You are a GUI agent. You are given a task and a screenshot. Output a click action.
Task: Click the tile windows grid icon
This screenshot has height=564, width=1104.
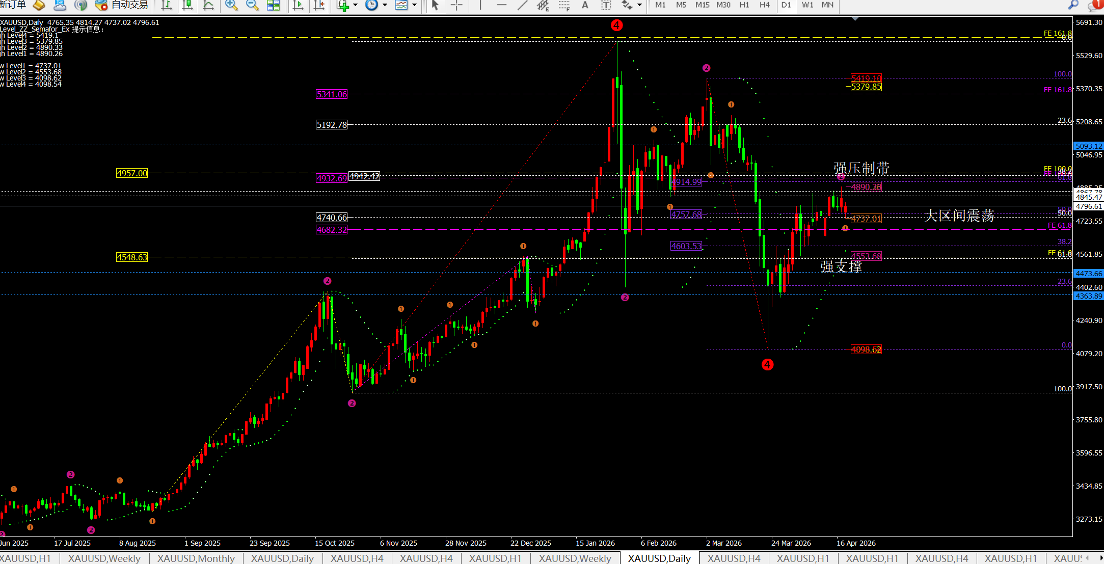point(274,5)
